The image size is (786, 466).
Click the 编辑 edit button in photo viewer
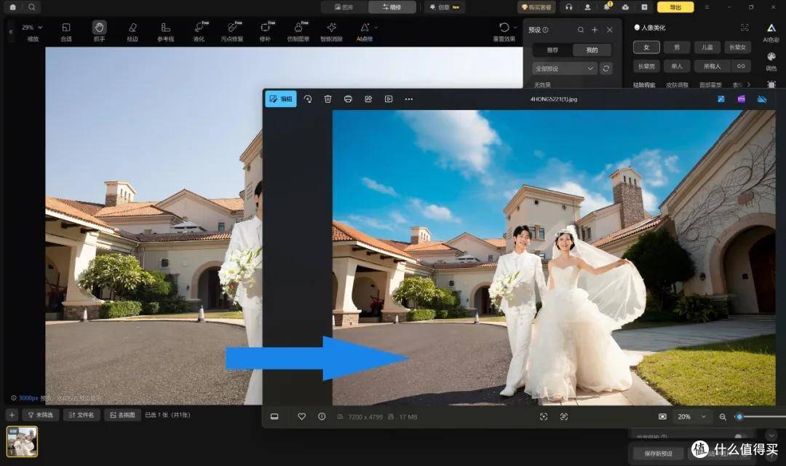click(281, 99)
